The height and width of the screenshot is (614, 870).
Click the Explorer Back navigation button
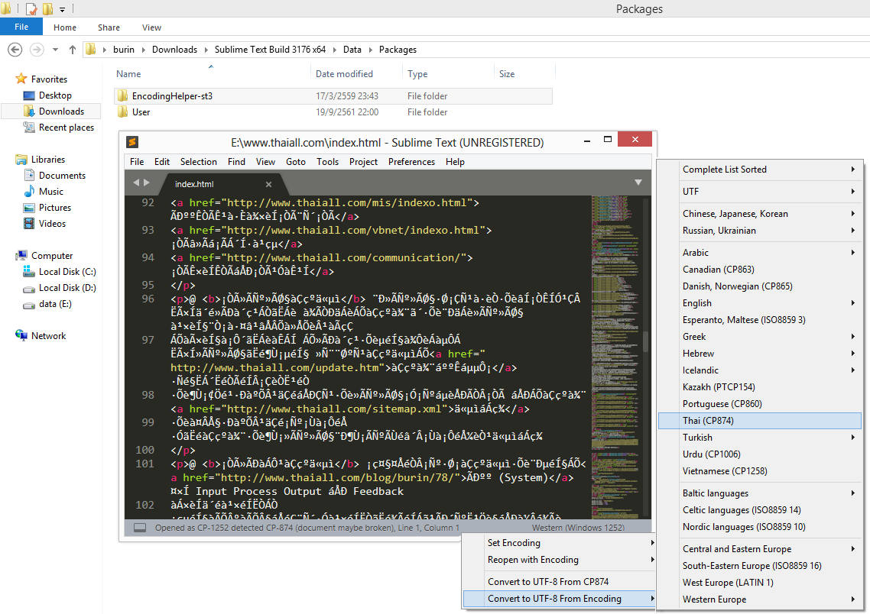(15, 50)
